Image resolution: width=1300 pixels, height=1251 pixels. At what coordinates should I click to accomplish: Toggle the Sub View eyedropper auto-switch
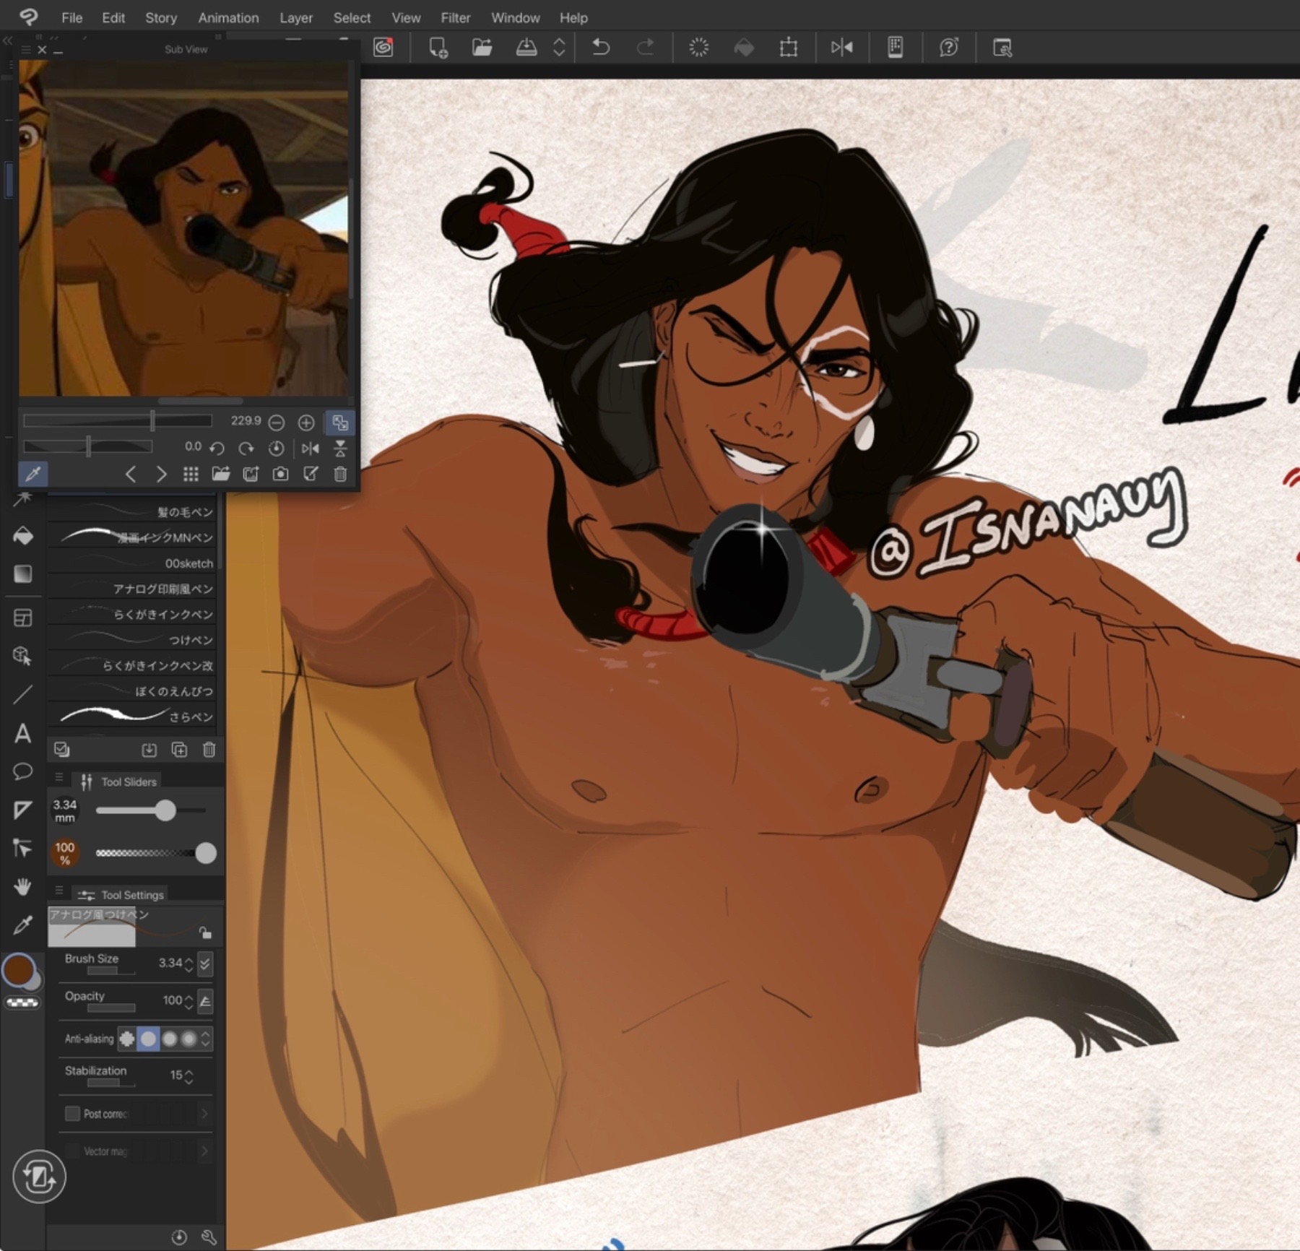click(x=33, y=474)
